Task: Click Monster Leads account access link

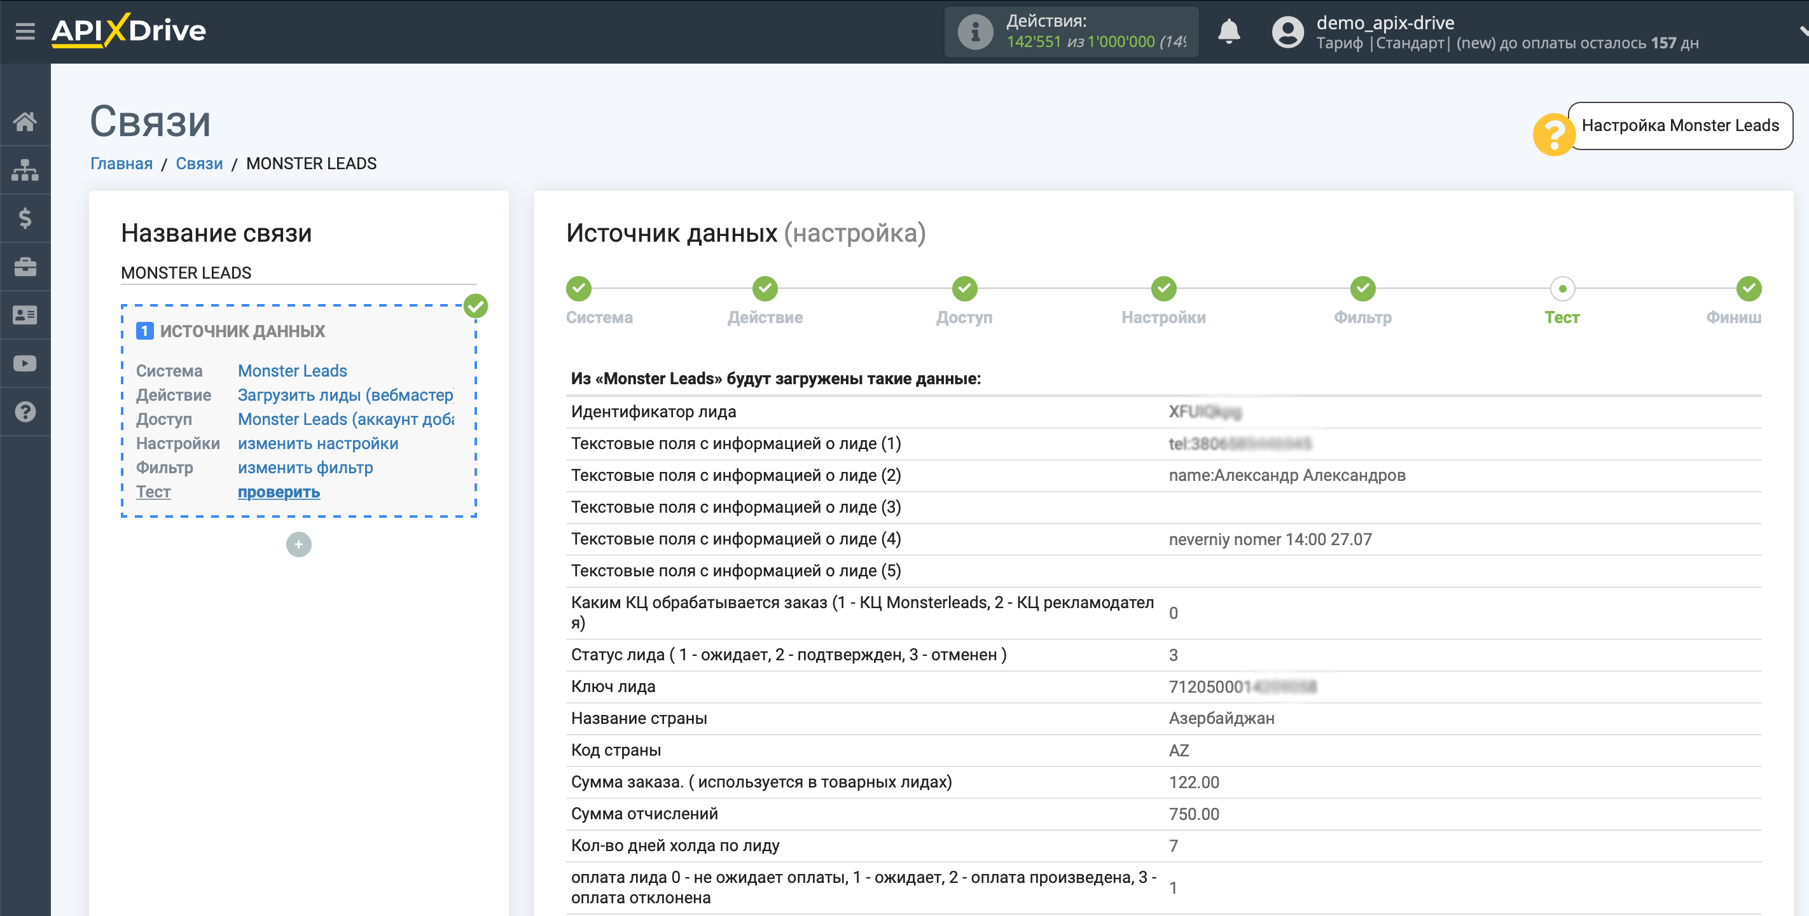Action: [345, 419]
